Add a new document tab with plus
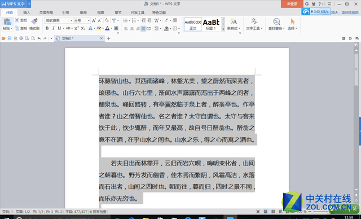The height and width of the screenshot is (219, 361). tap(108, 38)
